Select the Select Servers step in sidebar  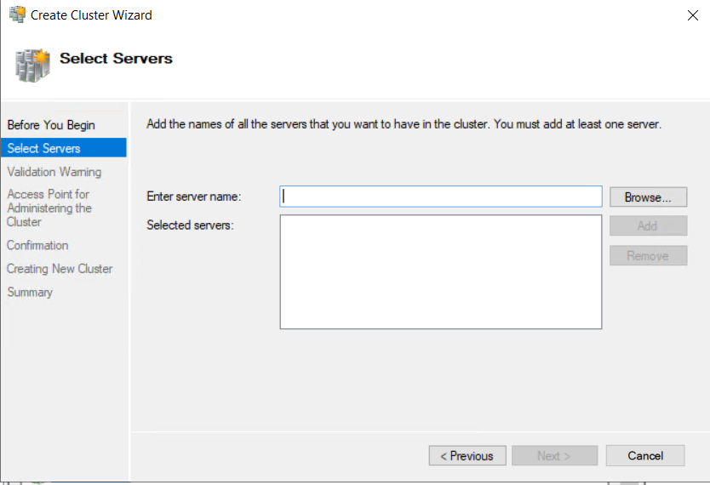tap(63, 148)
